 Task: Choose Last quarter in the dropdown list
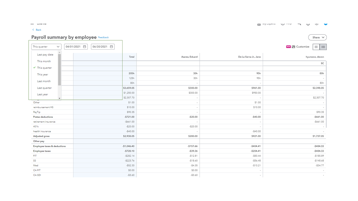click(x=44, y=88)
